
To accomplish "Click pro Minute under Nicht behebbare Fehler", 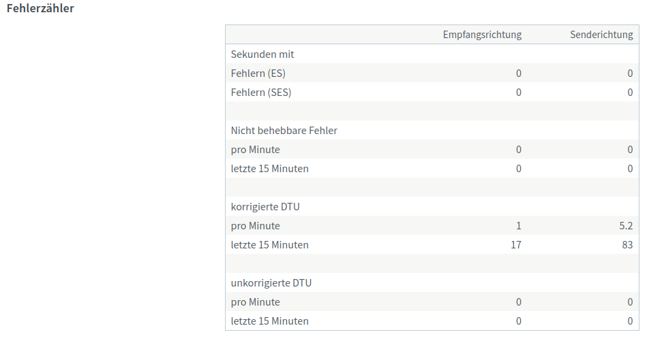I will tap(255, 149).
